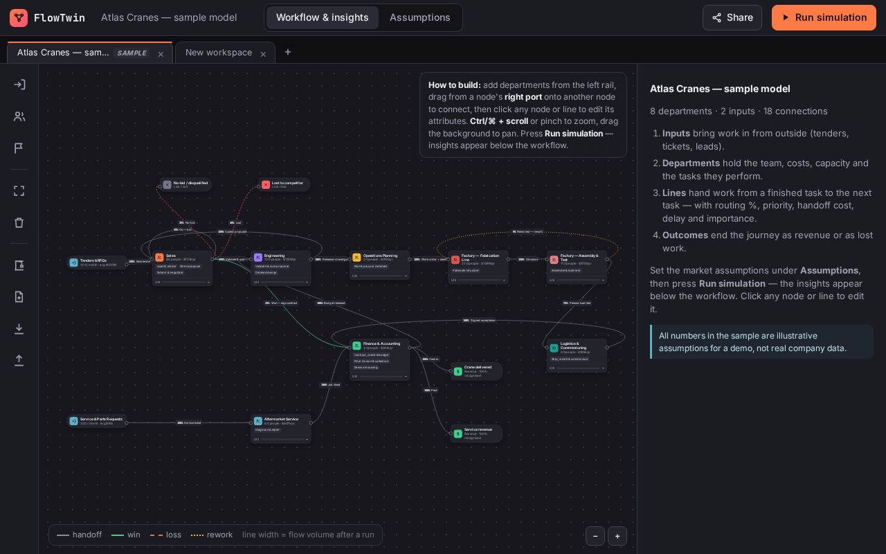Collapse the Engineering node with its minus

[307, 282]
